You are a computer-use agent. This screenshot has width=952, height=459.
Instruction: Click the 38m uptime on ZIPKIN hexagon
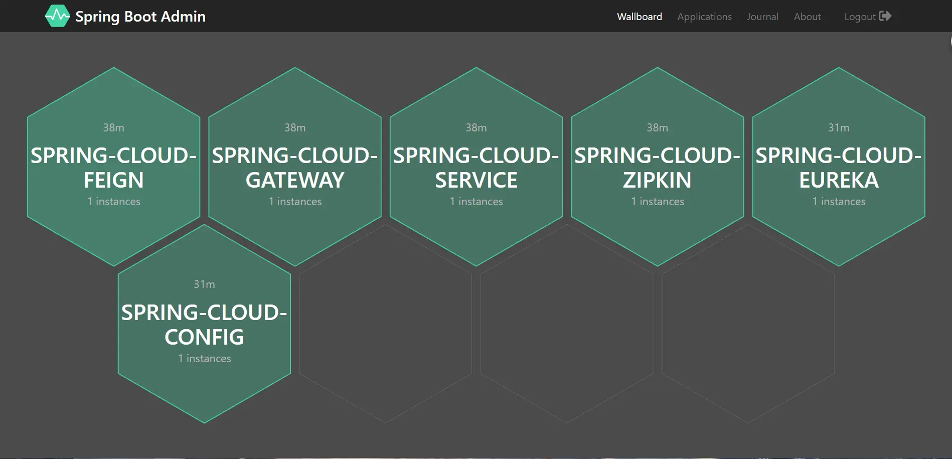pyautogui.click(x=657, y=128)
